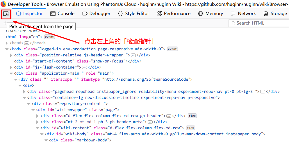Expand the gh-header div
The width and height of the screenshot is (289, 142).
point(38,116)
